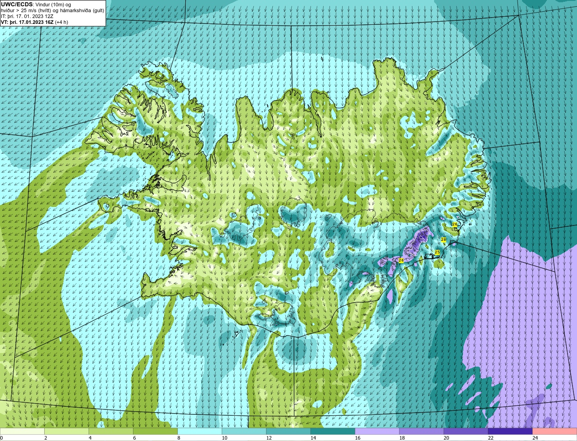Click the yellow gust label reading 28

point(444,239)
